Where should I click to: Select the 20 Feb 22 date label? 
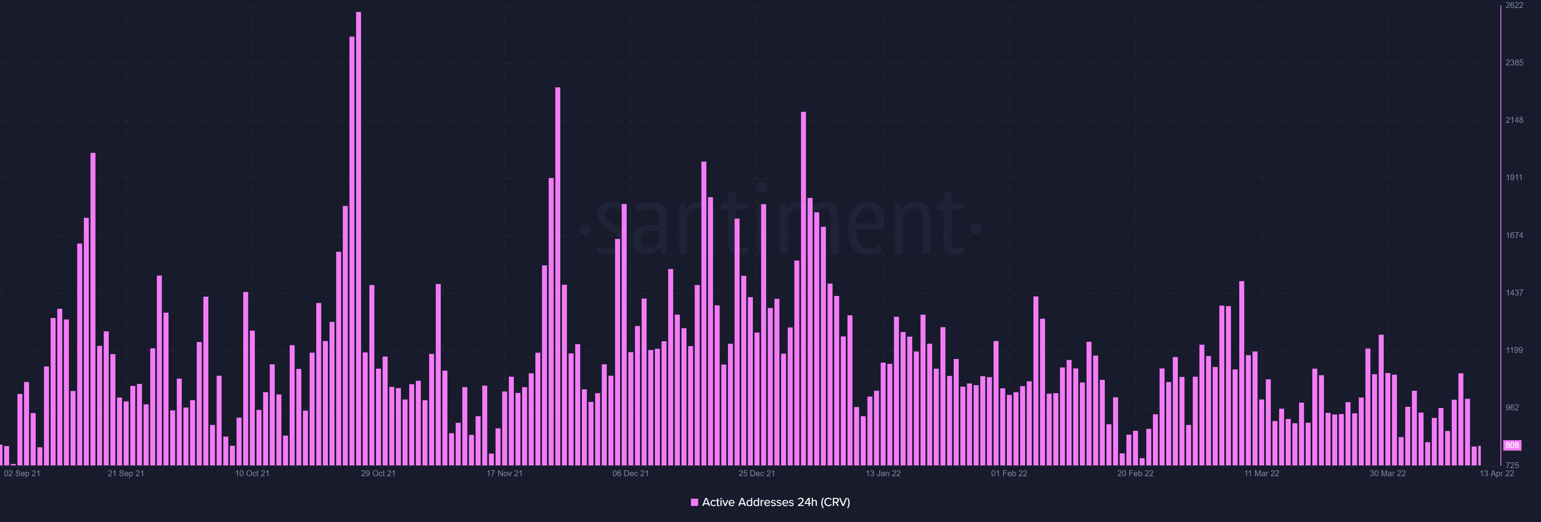point(1135,473)
